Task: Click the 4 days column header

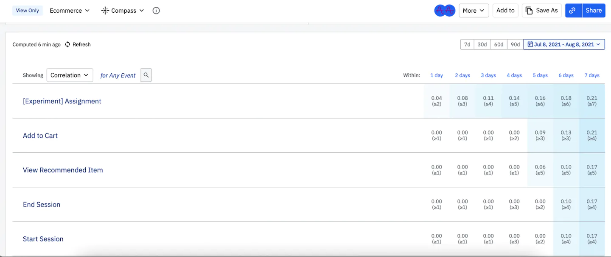Action: (x=514, y=75)
